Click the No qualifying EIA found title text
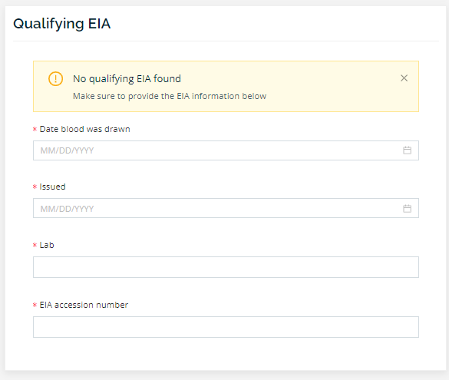 click(127, 79)
